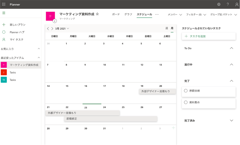Open the user account profile icon

click(237, 4)
